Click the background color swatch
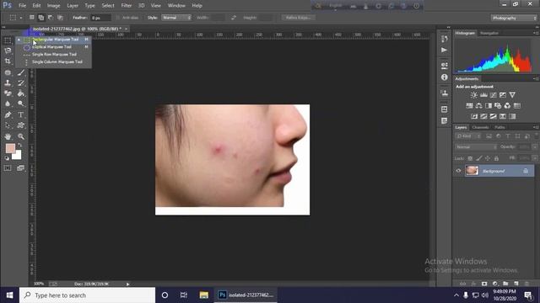 tap(18, 156)
